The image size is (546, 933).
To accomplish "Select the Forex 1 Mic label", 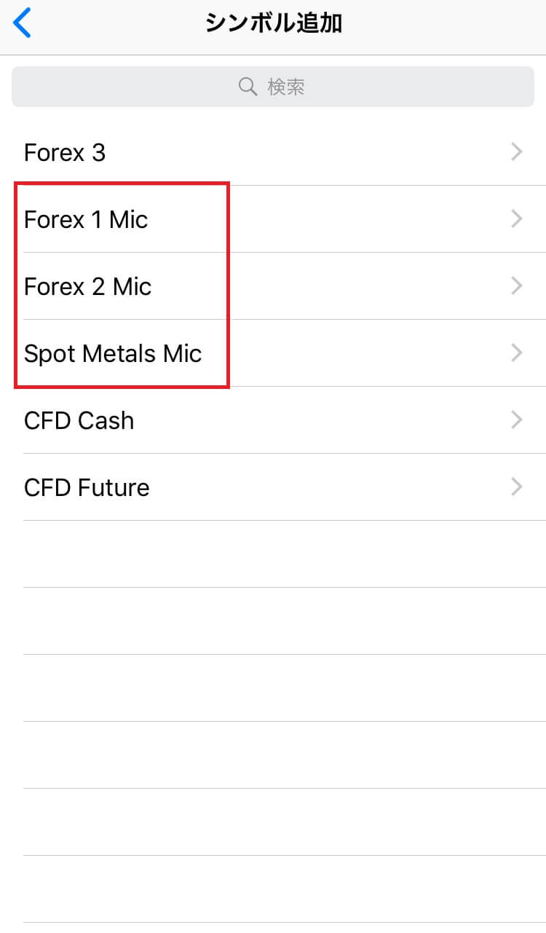I will 86,220.
